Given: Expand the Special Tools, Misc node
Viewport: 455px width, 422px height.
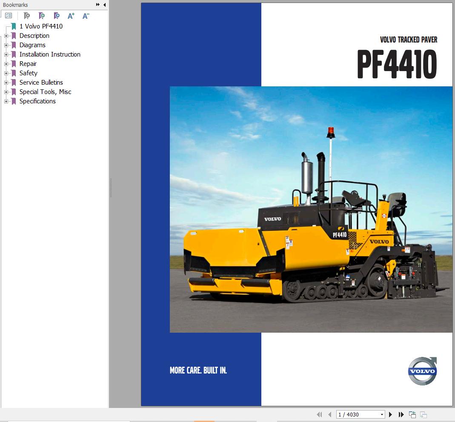Looking at the screenshot, I should (6, 92).
